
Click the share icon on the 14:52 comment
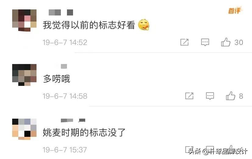(x=184, y=42)
